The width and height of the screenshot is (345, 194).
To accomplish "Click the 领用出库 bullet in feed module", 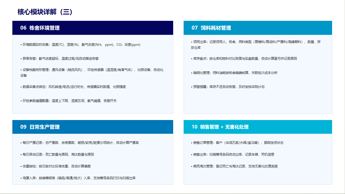I will 256,45.
